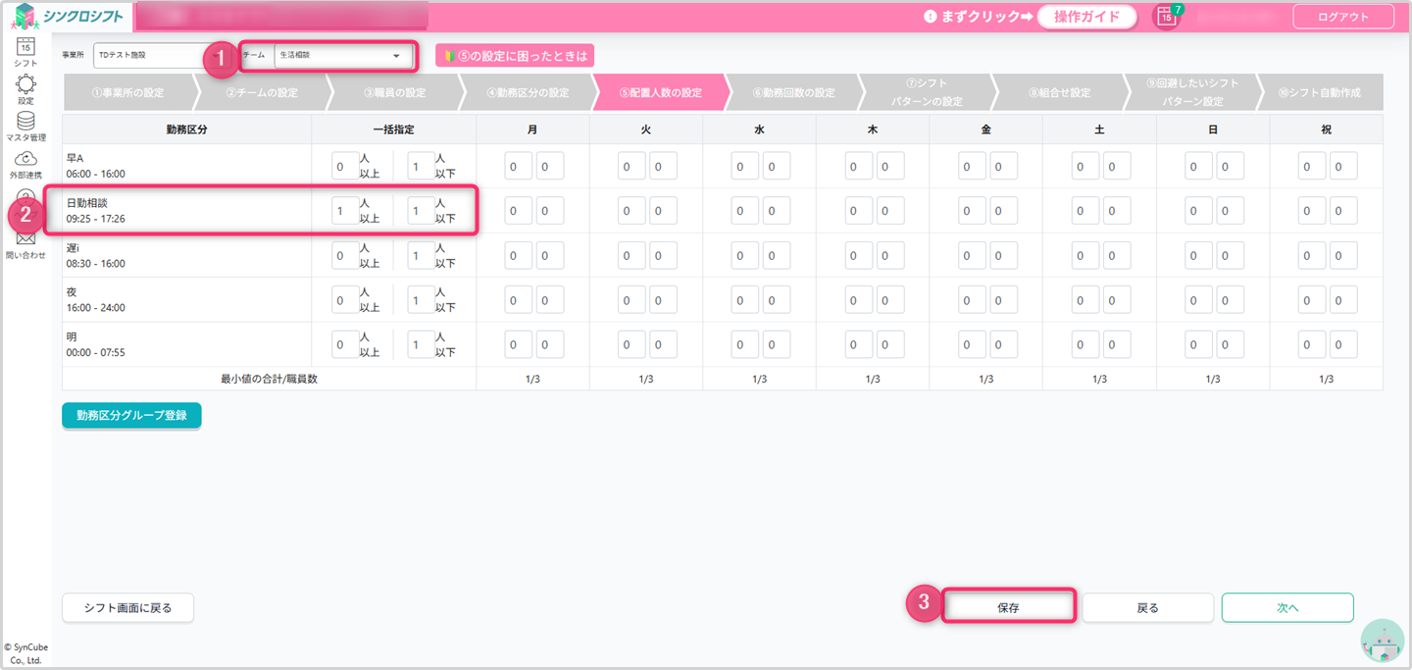Click 夜 Friday maximum field
This screenshot has width=1412, height=670.
coord(1004,300)
